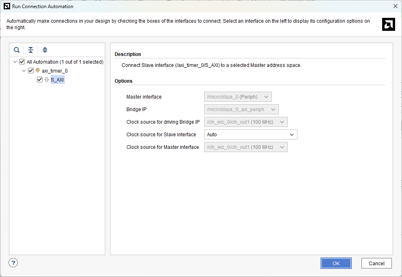
Task: Click the S_AXI interface pin icon
Action: coord(46,79)
